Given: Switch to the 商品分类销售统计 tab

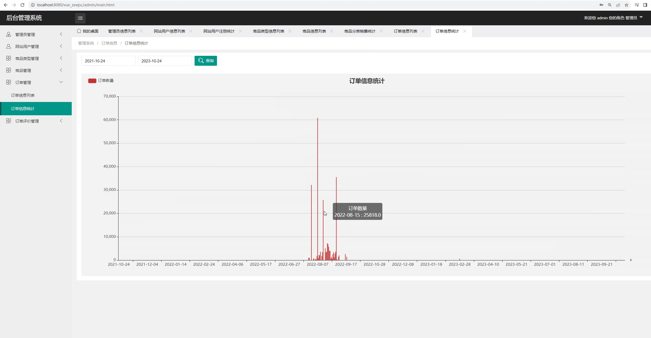Looking at the screenshot, I should [360, 31].
